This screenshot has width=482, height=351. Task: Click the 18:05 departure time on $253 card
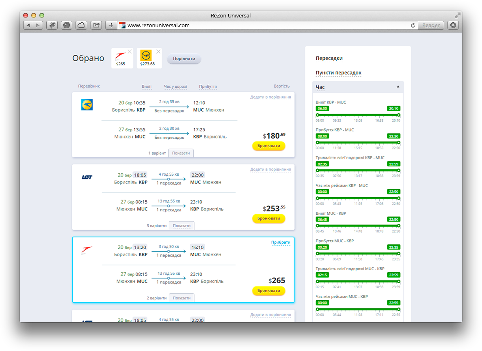[140, 175]
